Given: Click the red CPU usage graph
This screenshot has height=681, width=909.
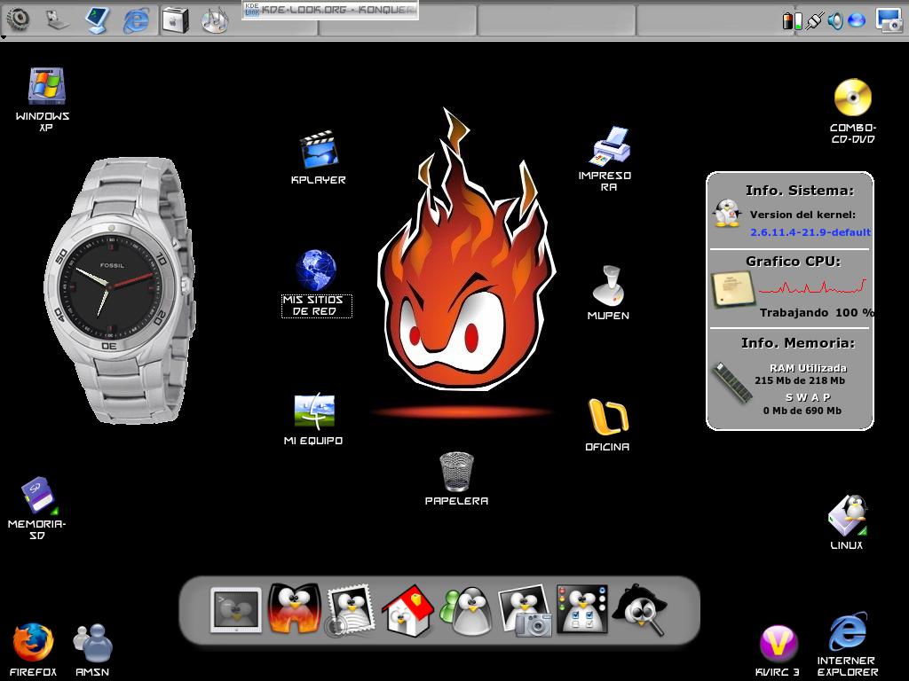Looking at the screenshot, I should pyautogui.click(x=812, y=286).
